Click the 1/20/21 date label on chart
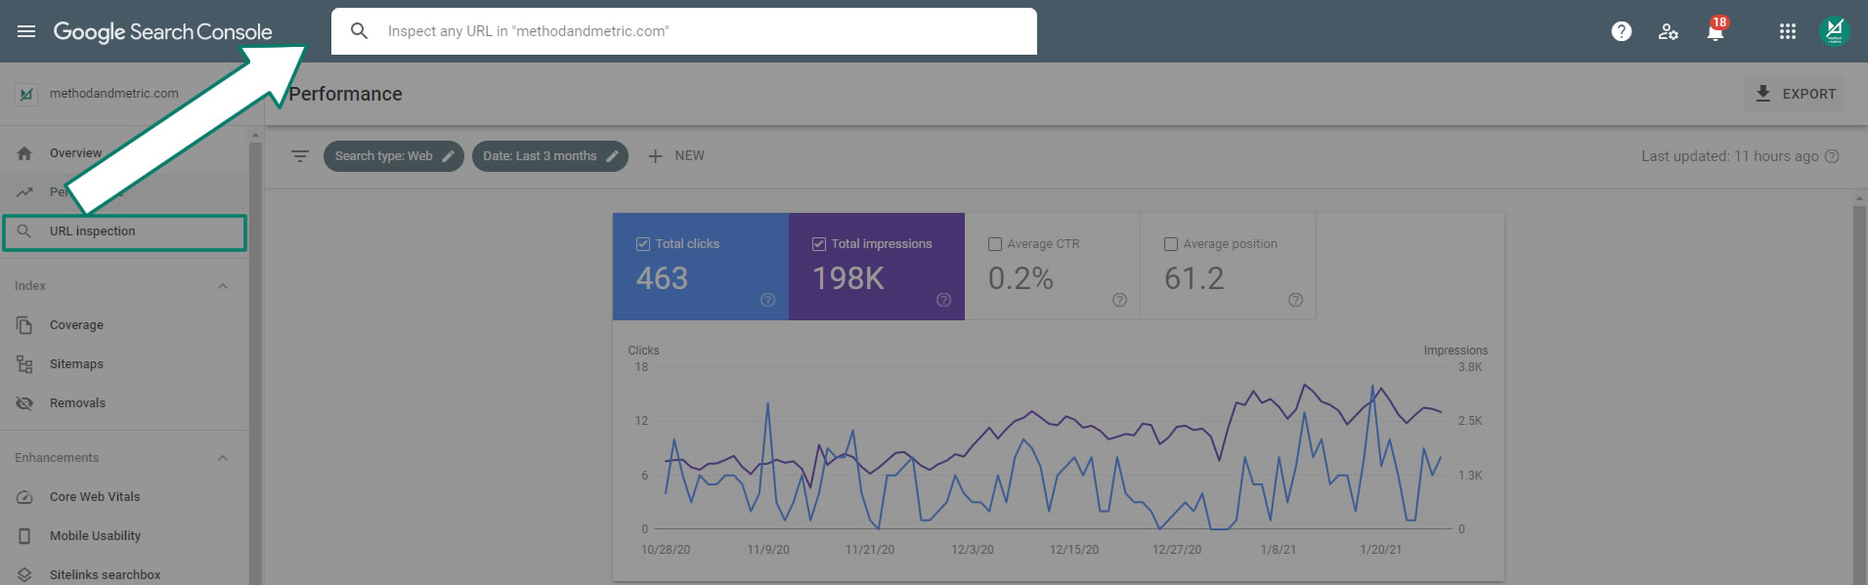The width and height of the screenshot is (1868, 585). (1380, 550)
